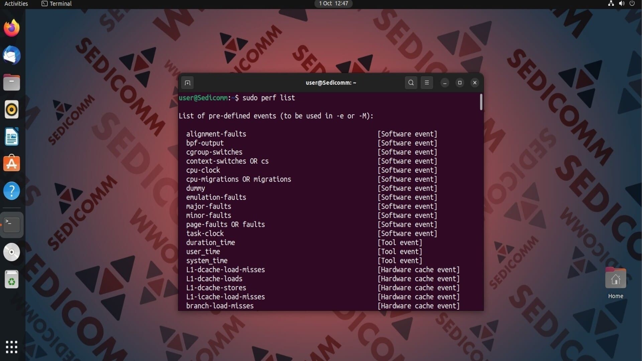642x361 pixels.
Task: Close the terminal window
Action: (x=475, y=83)
